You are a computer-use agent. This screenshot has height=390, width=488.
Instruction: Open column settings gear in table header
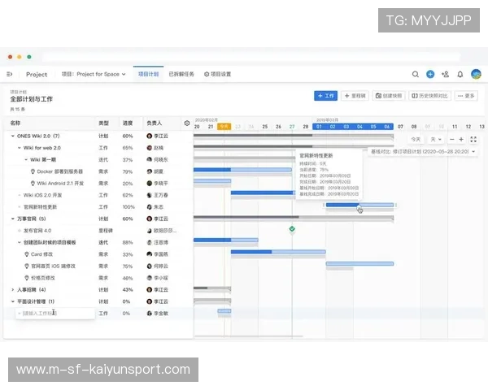pyautogui.click(x=186, y=123)
